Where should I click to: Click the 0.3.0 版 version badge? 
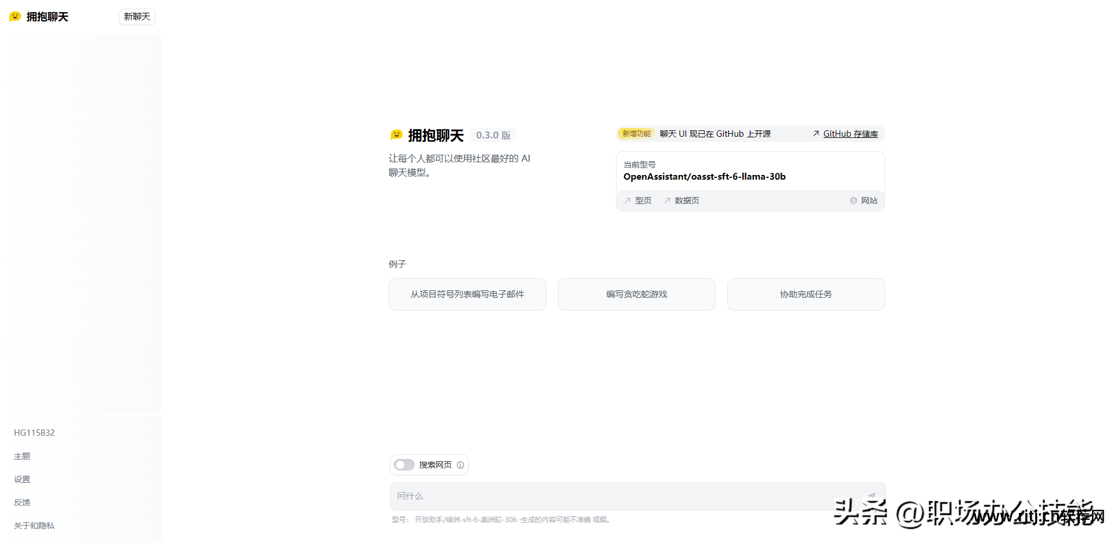[493, 135]
